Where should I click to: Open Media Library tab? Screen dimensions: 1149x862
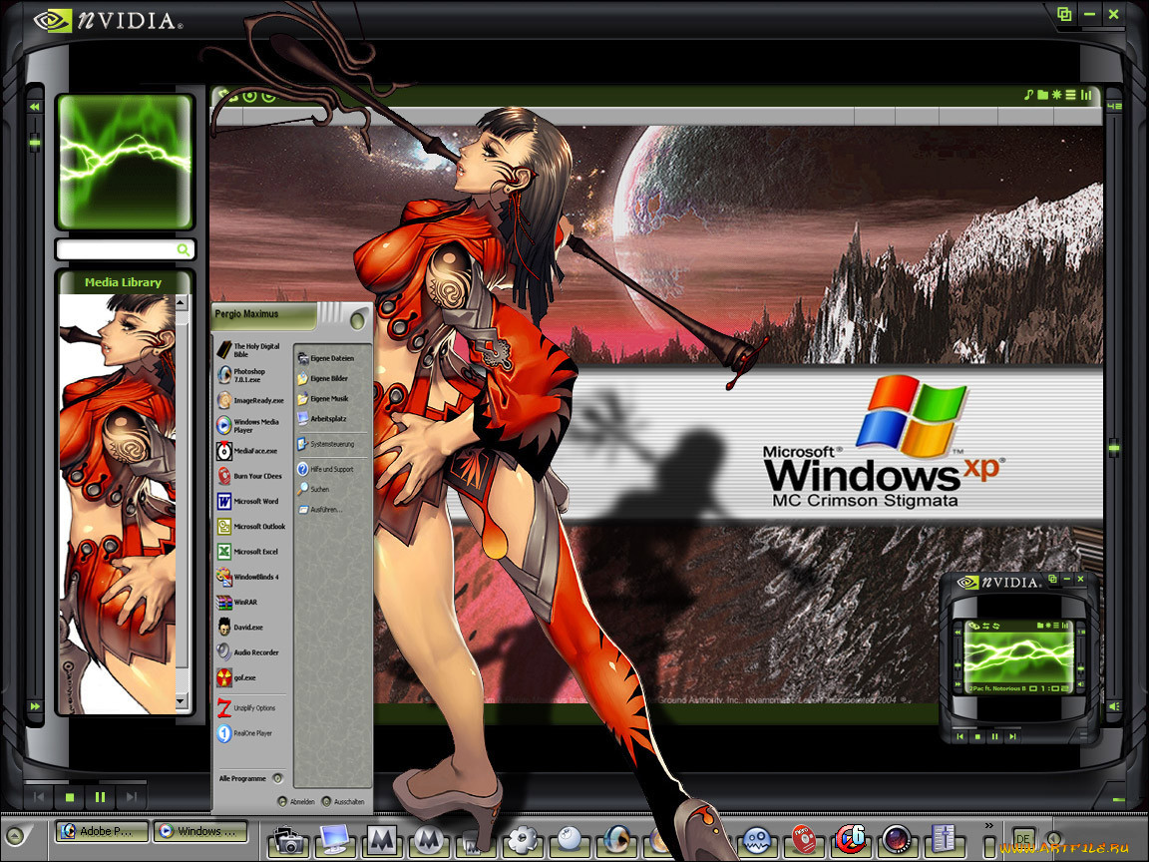[x=123, y=282]
